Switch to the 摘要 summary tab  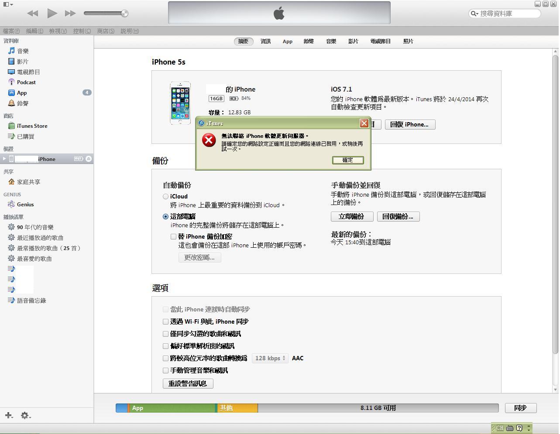tap(243, 41)
